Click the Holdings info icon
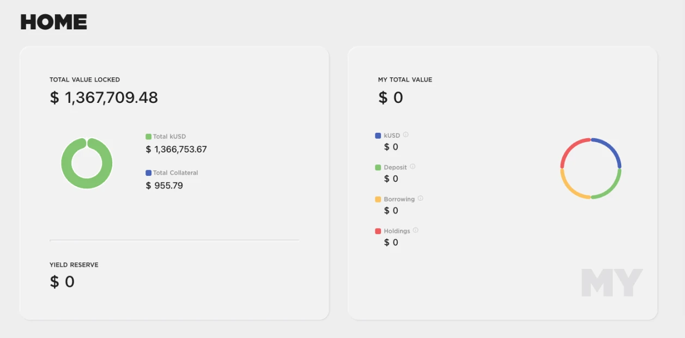The image size is (685, 338). [415, 230]
